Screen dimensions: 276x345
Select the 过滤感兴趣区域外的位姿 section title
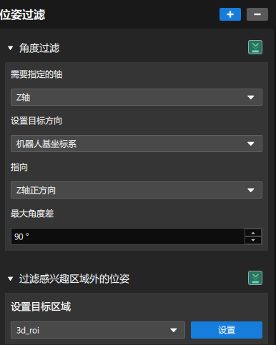click(x=74, y=279)
